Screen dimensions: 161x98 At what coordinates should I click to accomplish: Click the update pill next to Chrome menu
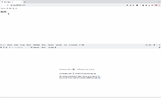tap(156, 5)
